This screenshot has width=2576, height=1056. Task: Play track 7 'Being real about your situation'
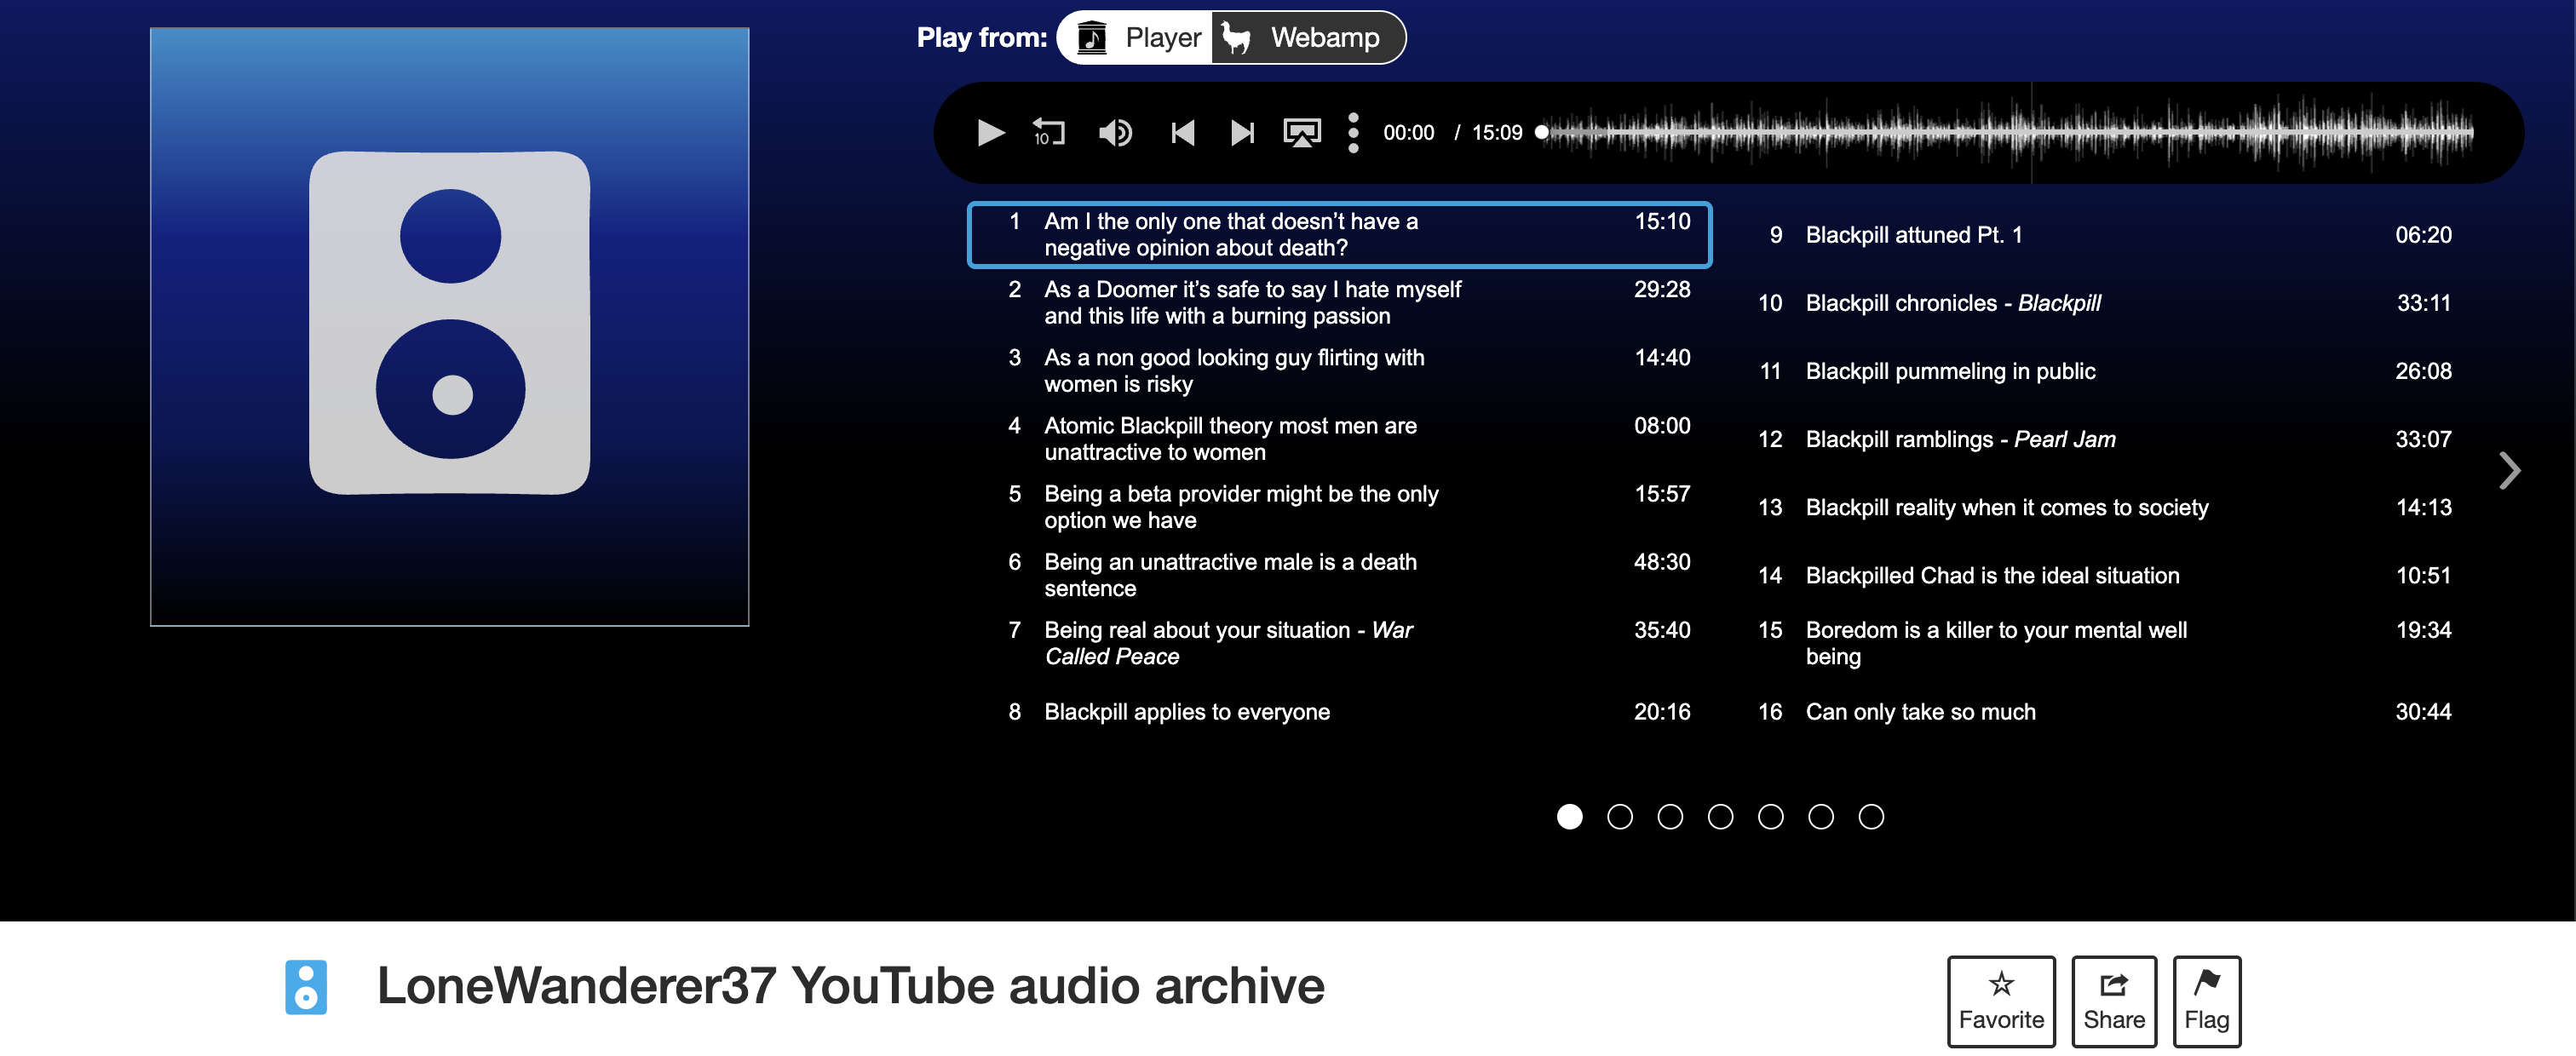point(1340,643)
